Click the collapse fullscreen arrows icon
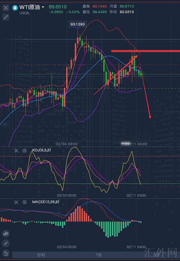The image size is (180, 261). click(6, 17)
